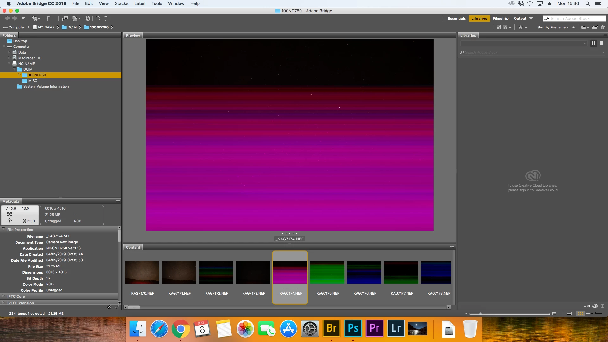The width and height of the screenshot is (608, 342).
Task: Lock thumbnail grid view in status bar
Action: pos(569,313)
